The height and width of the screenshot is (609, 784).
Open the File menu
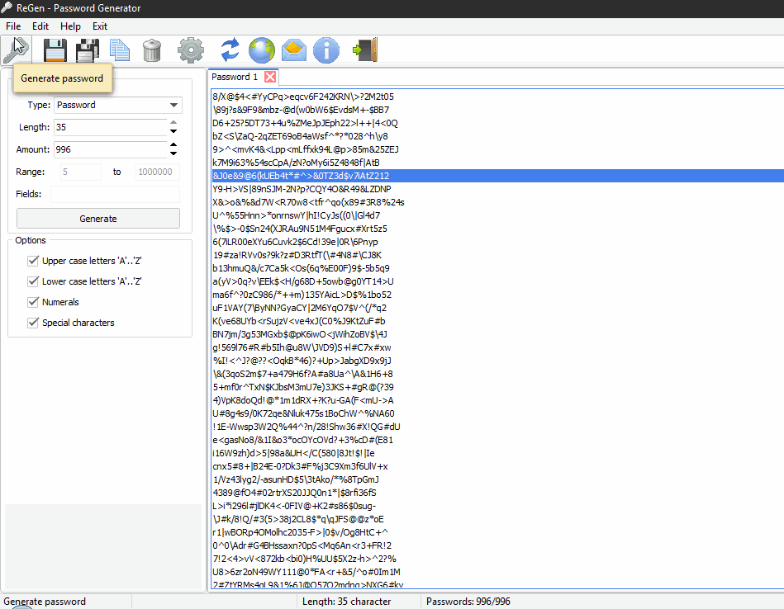13,26
